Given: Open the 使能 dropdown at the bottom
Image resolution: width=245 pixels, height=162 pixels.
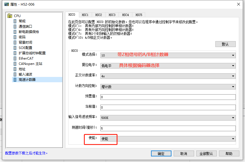Looking at the screenshot, I should point(168,139).
